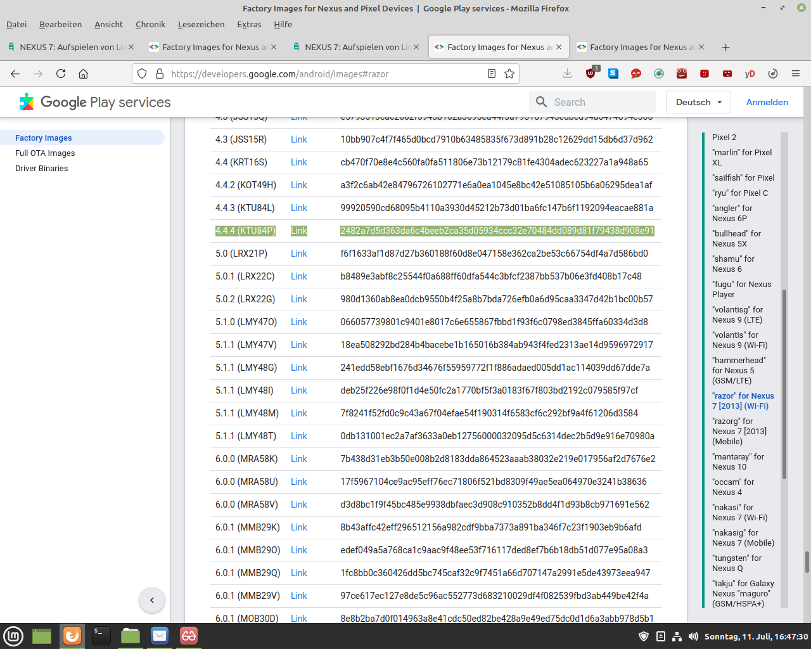Open the mail client in taskbar
The width and height of the screenshot is (811, 649).
160,636
